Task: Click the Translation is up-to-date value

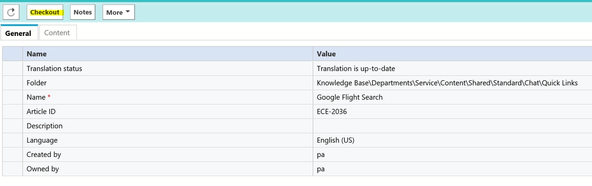Action: tap(356, 68)
